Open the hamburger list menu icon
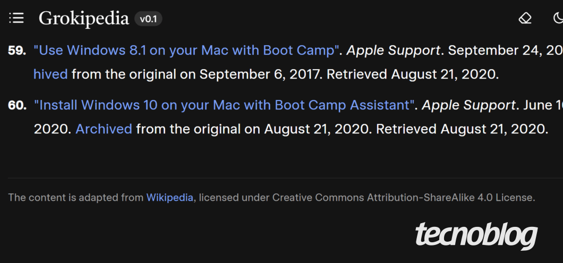 click(16, 19)
